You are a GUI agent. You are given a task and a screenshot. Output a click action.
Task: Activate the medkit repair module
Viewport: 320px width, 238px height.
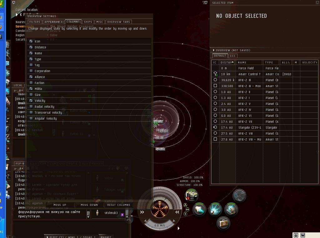coord(223,223)
